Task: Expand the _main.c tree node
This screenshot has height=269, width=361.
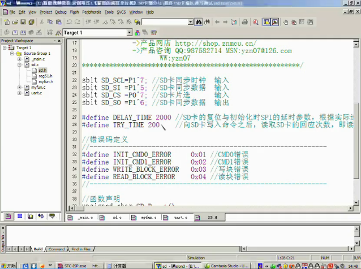Action: (x=19, y=59)
